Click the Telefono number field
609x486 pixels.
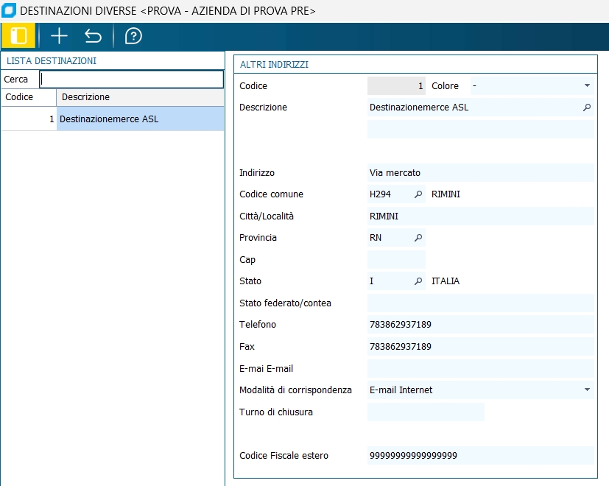[x=480, y=325]
